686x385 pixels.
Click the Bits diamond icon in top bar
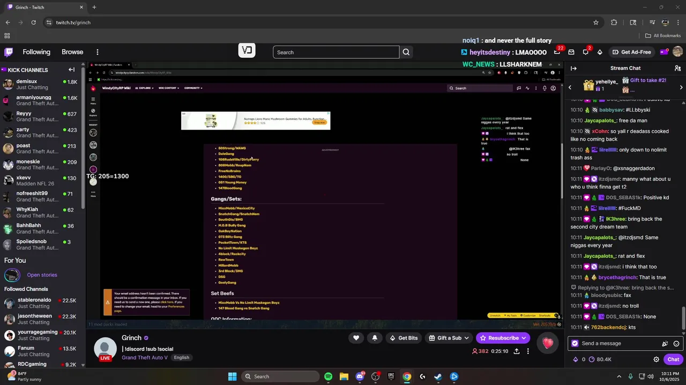click(600, 52)
